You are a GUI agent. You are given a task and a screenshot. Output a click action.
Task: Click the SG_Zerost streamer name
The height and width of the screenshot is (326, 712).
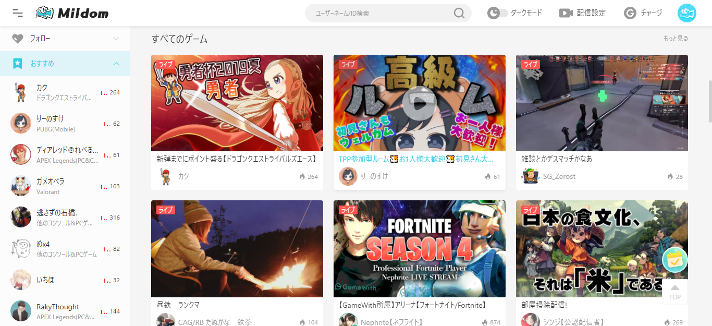point(559,176)
